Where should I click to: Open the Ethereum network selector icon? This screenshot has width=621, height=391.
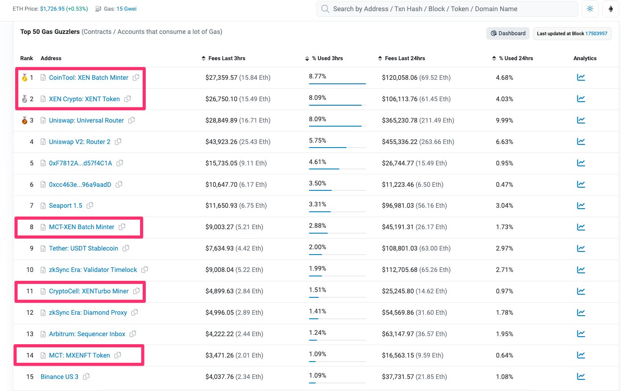click(x=611, y=9)
